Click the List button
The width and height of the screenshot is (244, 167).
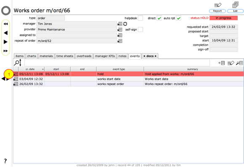[x=235, y=11]
